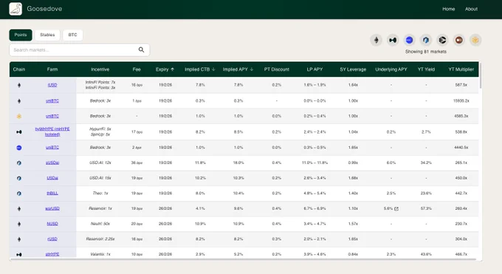Click the table's horizontal scrollbar at bottom

[x=243, y=259]
